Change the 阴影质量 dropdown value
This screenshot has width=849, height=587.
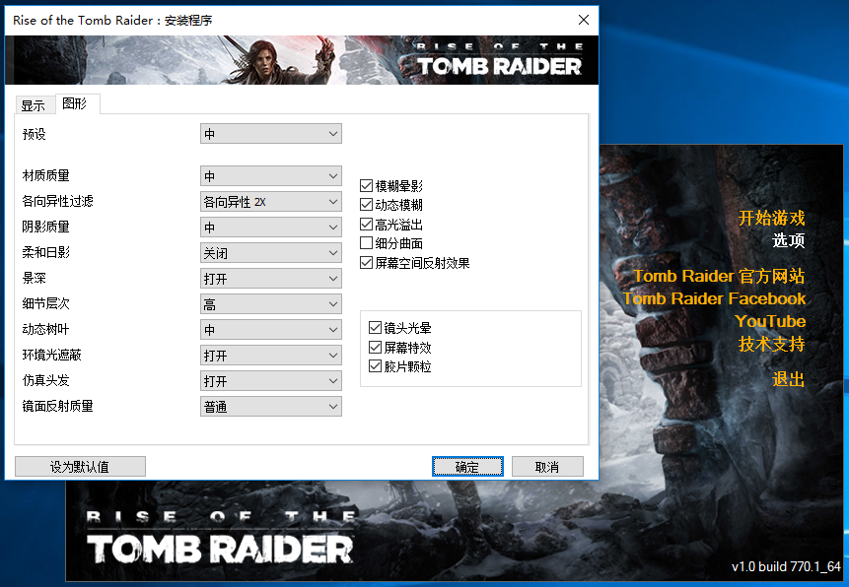coord(271,228)
